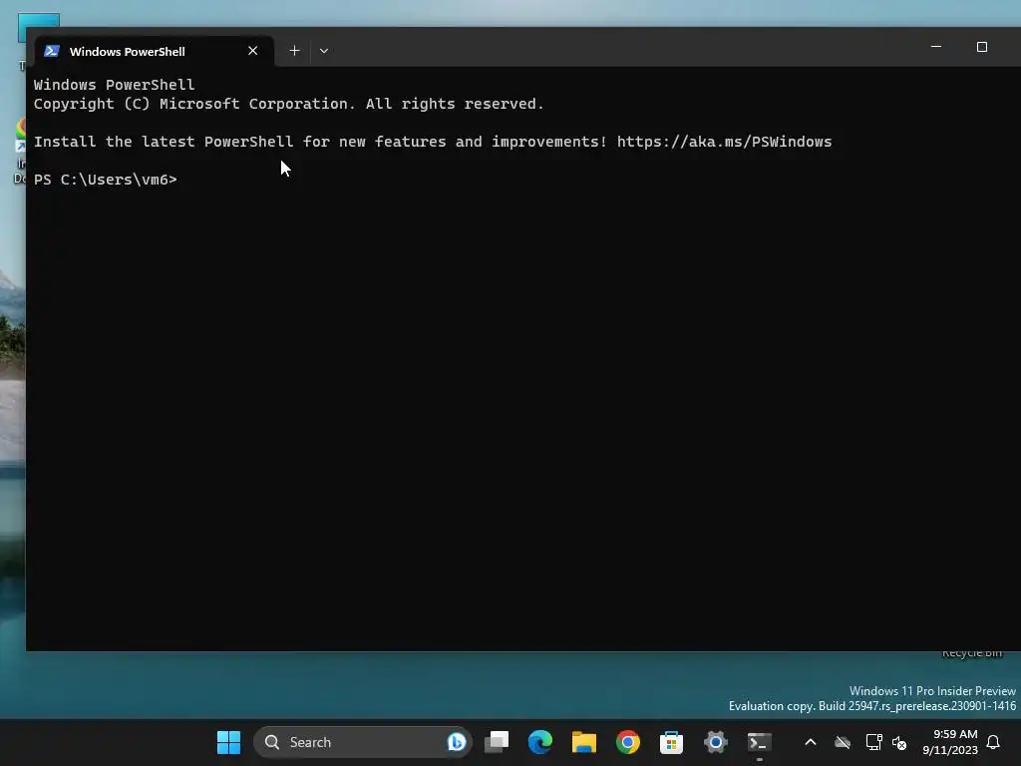Close the Windows PowerShell tab
The image size is (1021, 766).
252,51
